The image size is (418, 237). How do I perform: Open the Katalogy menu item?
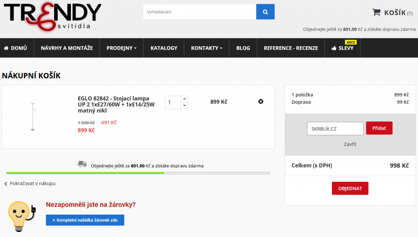pos(164,48)
